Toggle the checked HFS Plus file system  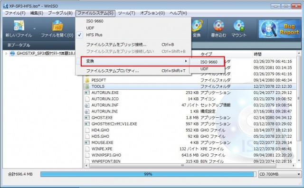(x=133, y=35)
